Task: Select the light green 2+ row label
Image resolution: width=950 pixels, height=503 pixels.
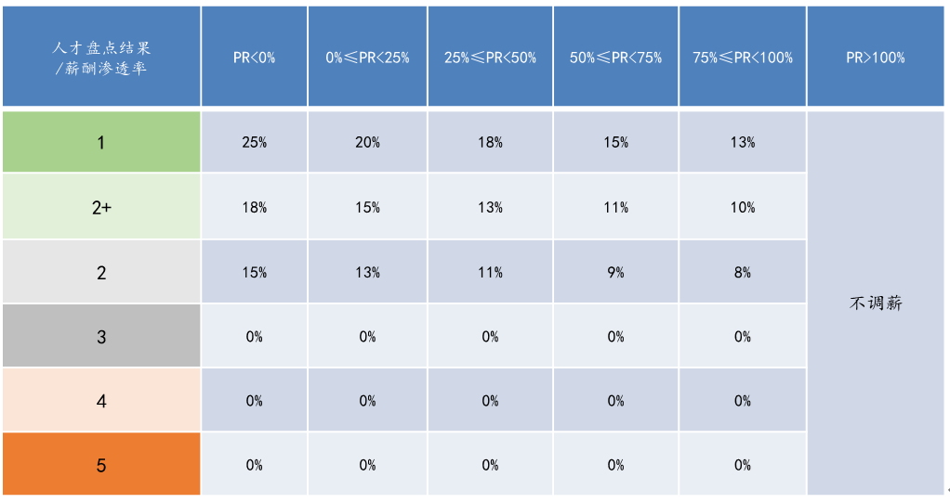Action: coord(101,207)
